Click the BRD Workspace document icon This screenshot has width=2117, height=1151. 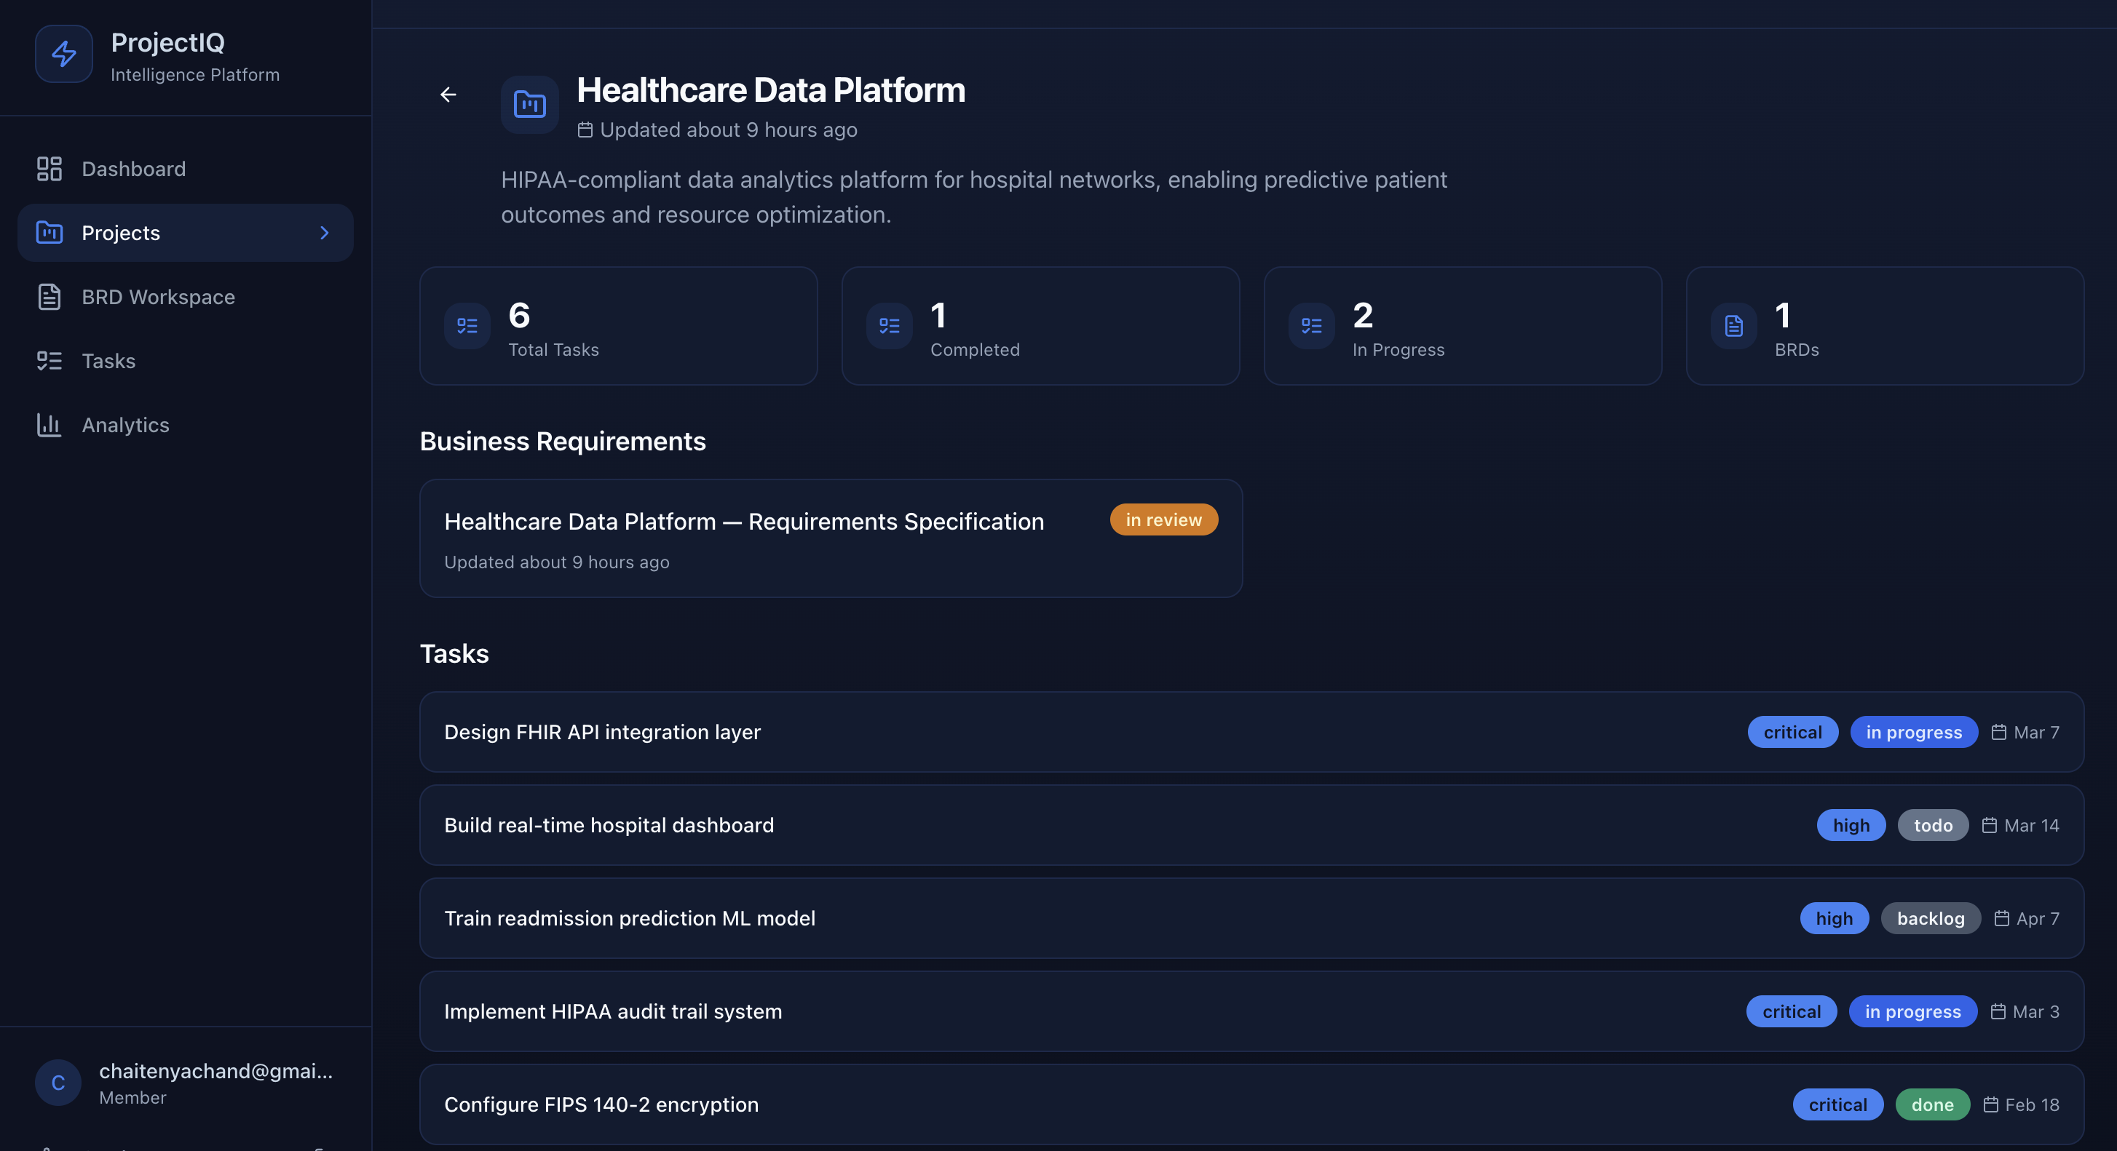point(50,297)
